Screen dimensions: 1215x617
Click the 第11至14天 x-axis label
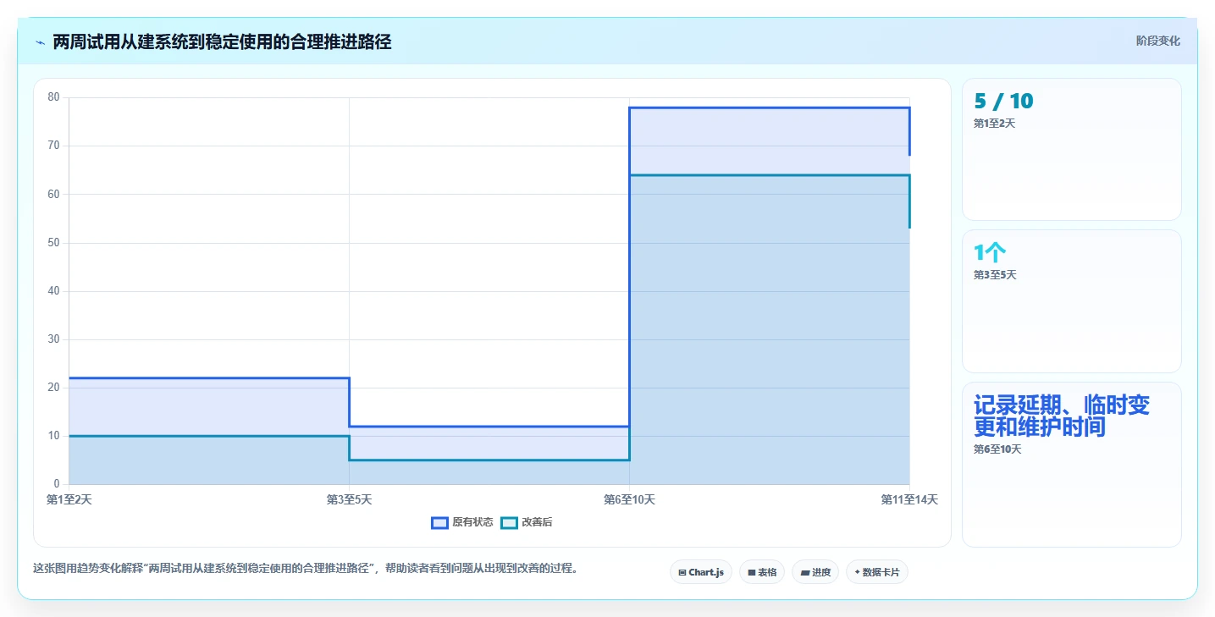[909, 500]
